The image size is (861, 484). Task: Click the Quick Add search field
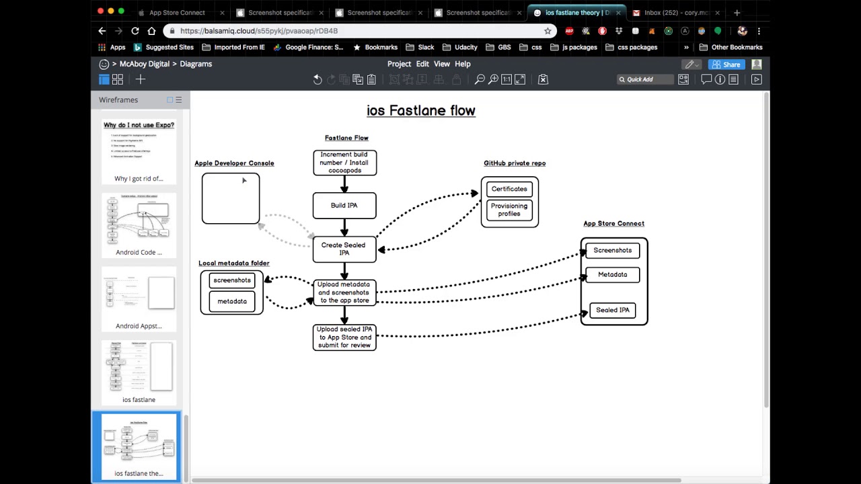646,79
